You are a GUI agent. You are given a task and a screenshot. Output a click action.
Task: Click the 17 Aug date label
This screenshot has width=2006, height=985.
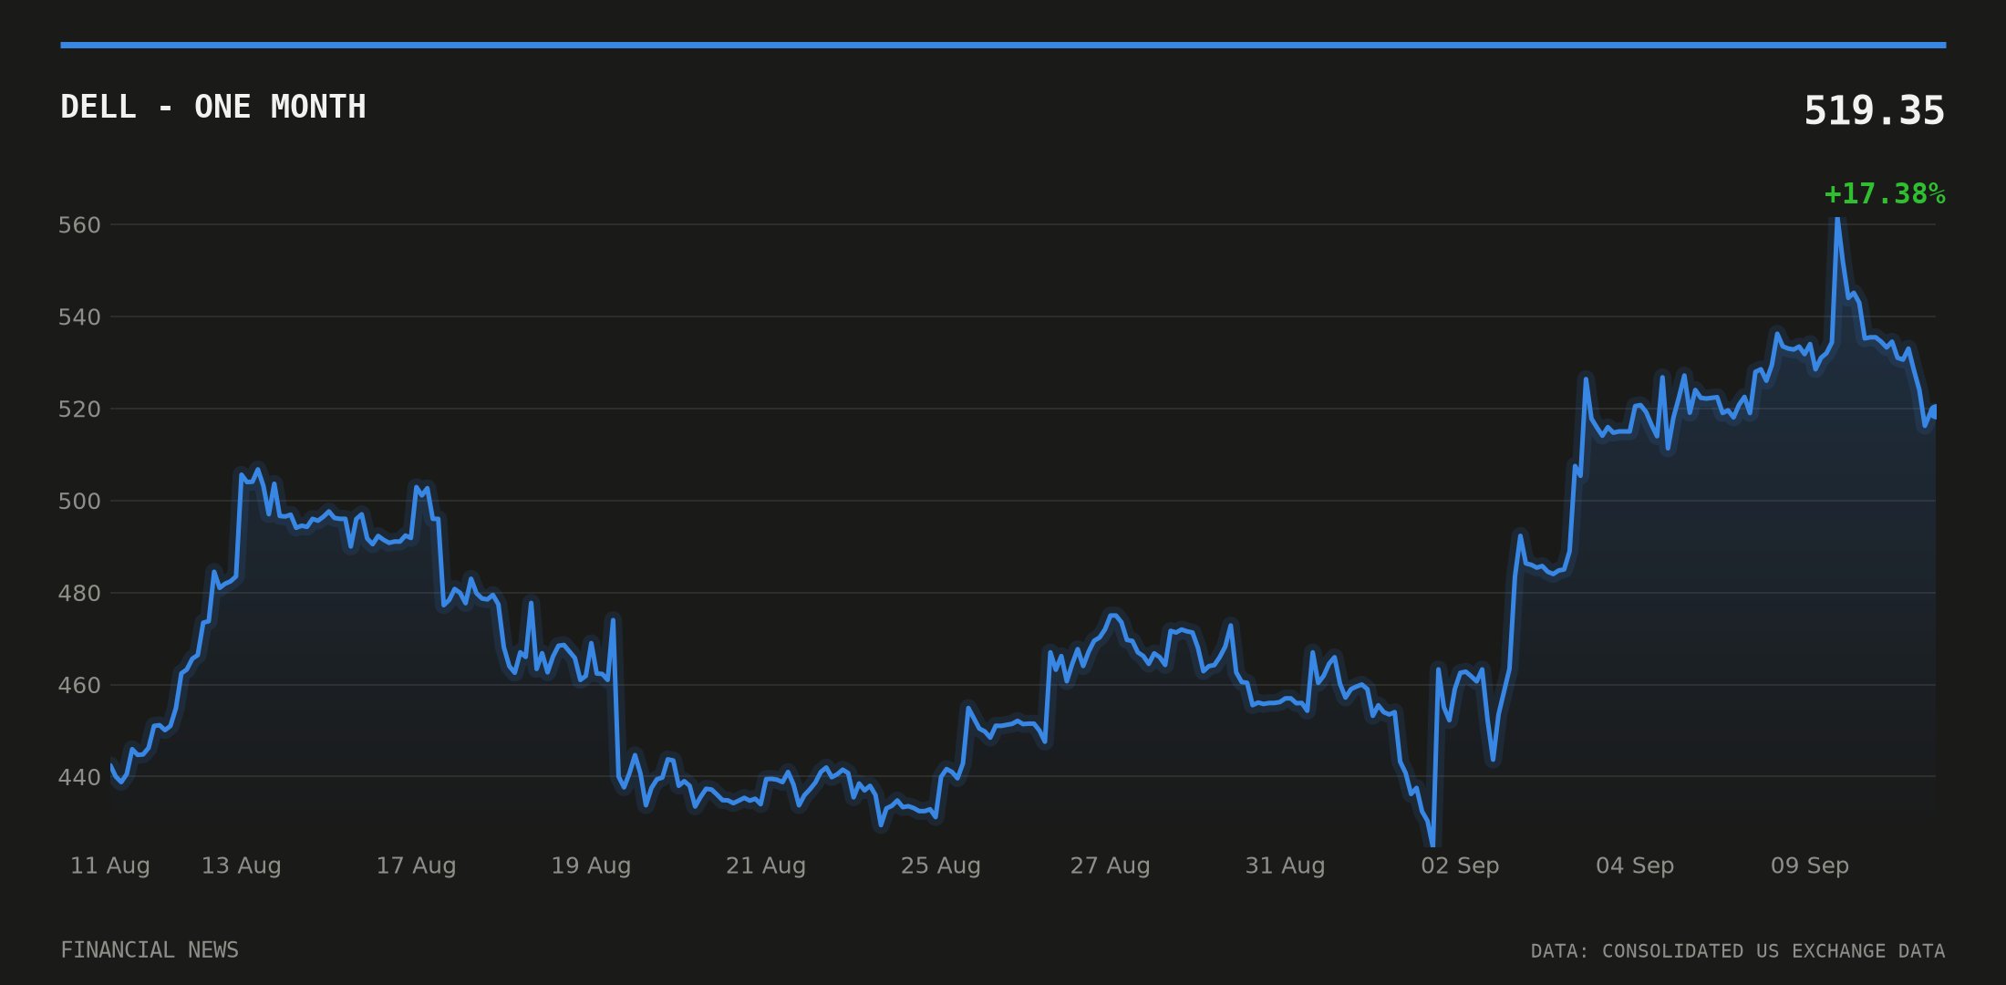pyautogui.click(x=416, y=866)
